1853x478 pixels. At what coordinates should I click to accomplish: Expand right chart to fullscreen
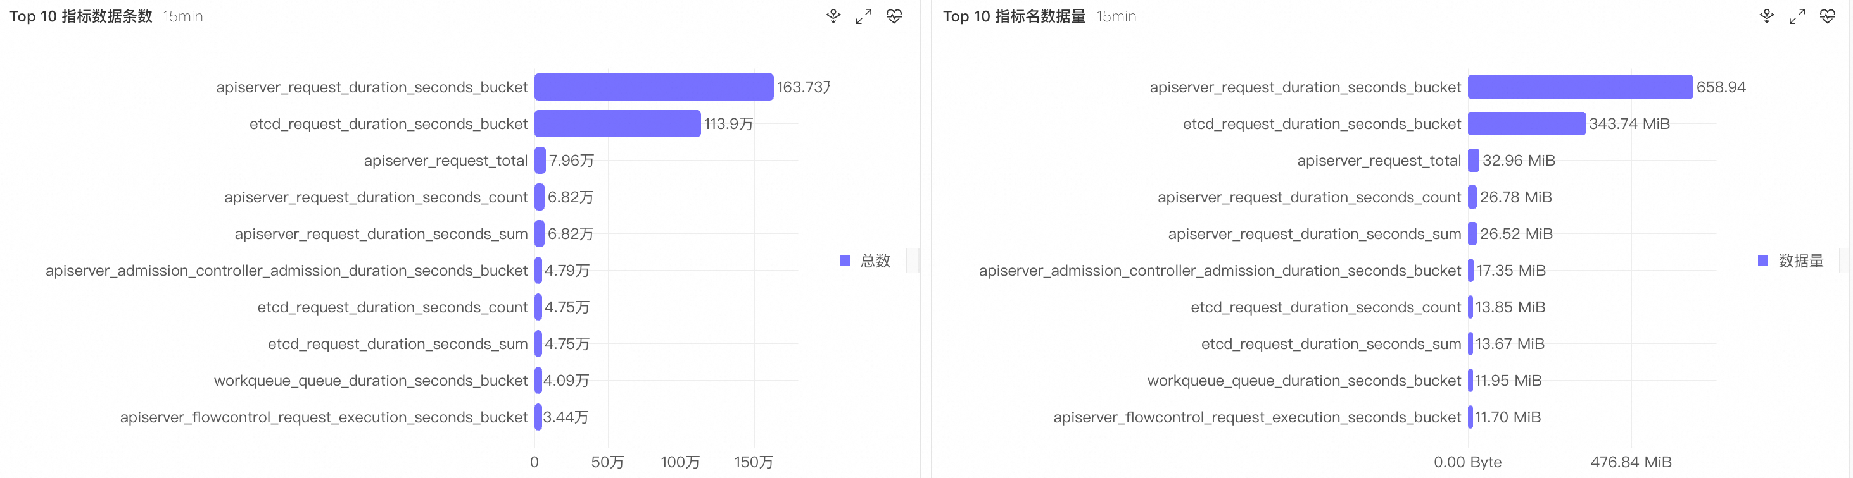(1797, 16)
